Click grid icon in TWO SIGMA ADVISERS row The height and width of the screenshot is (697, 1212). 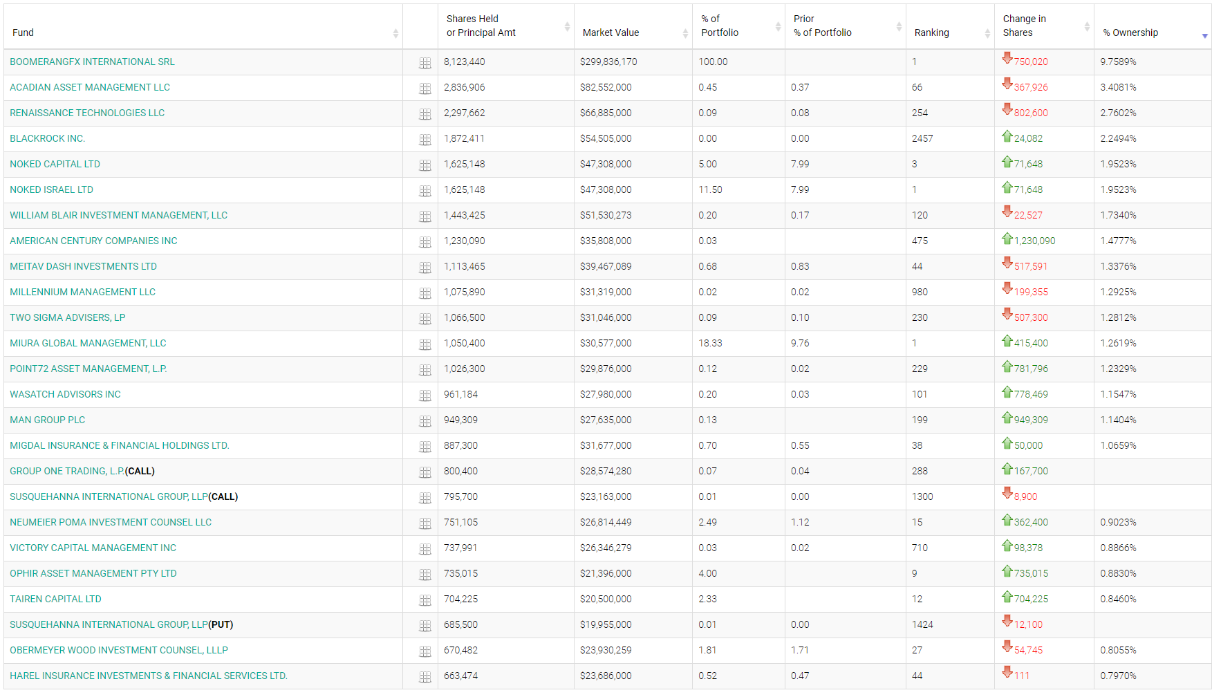[425, 319]
